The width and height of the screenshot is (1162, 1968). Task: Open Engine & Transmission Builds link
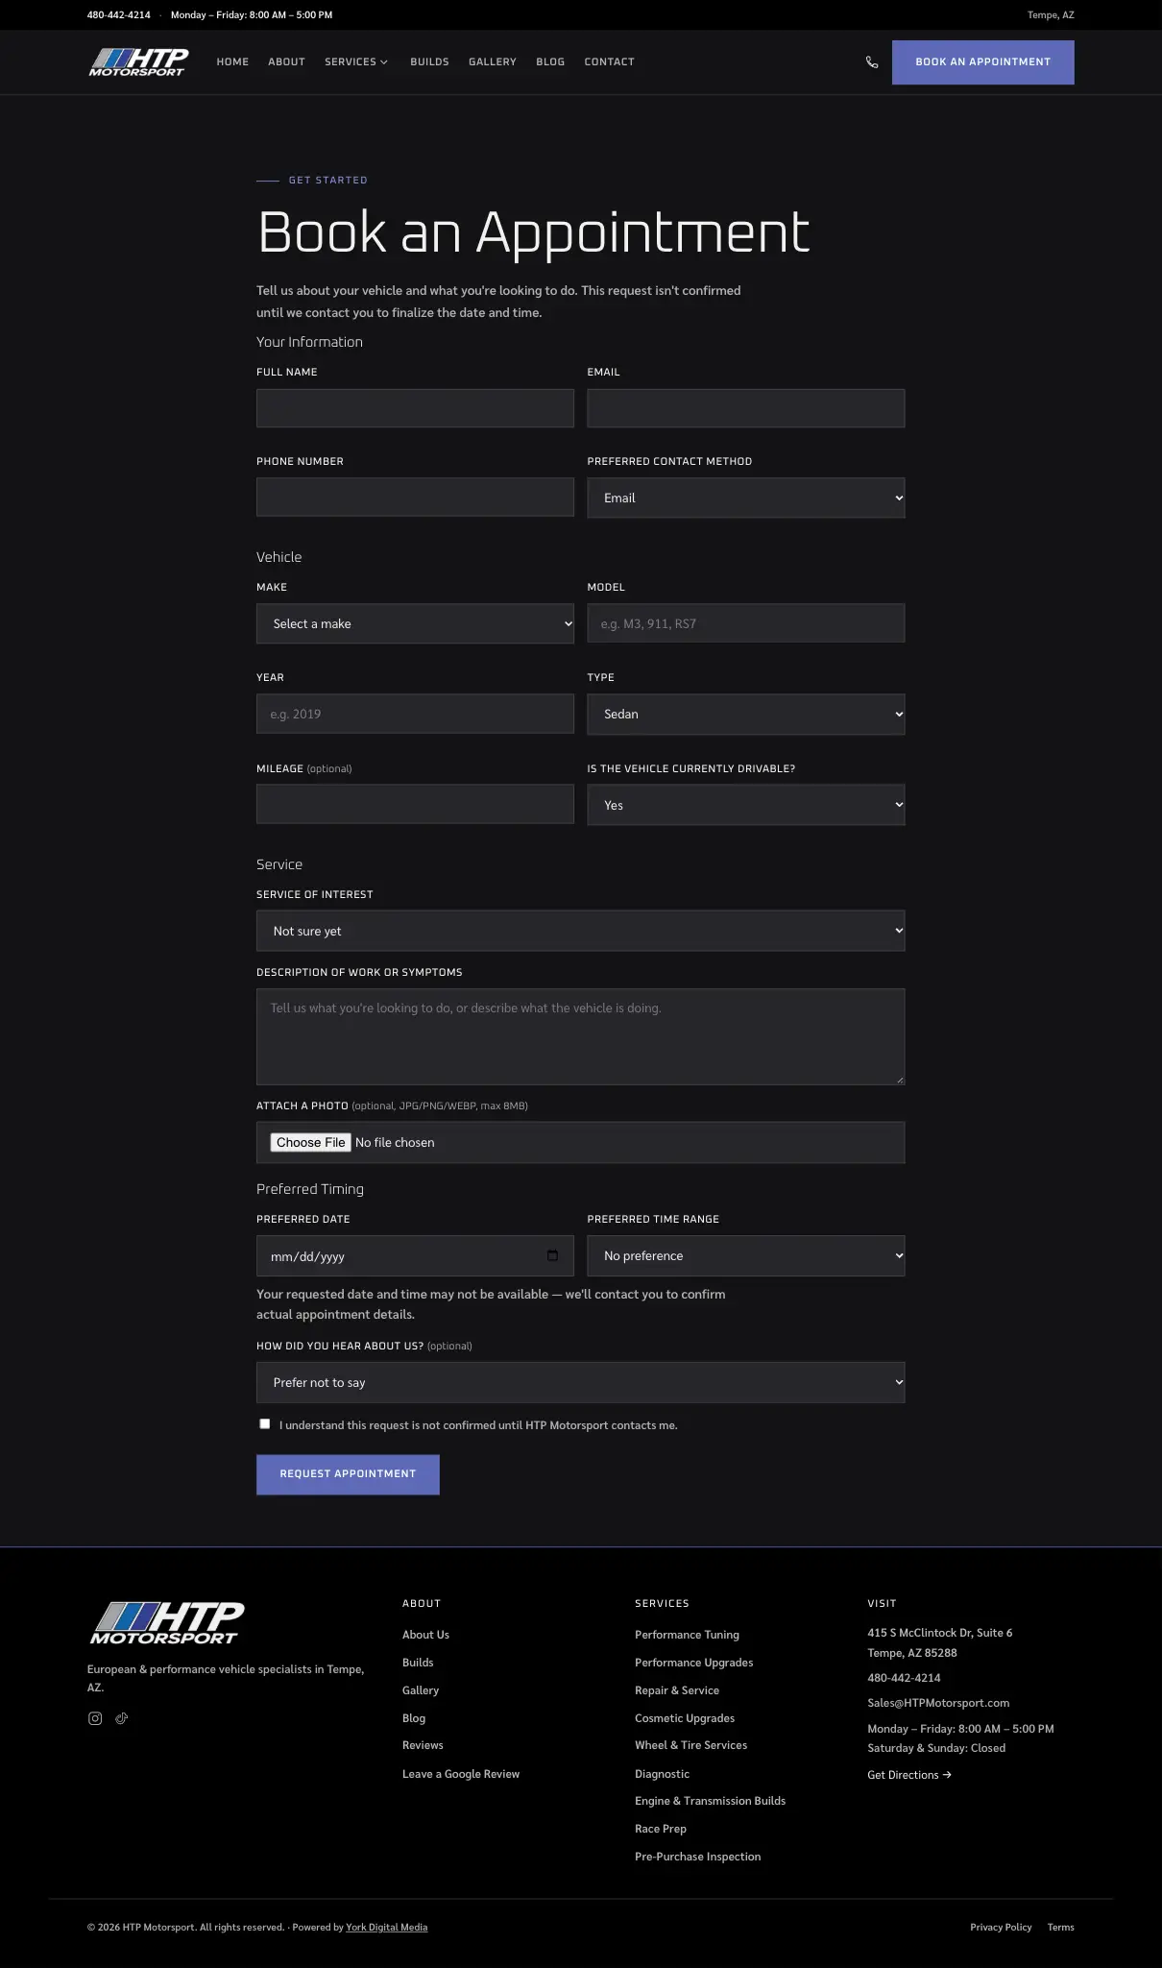point(710,1801)
